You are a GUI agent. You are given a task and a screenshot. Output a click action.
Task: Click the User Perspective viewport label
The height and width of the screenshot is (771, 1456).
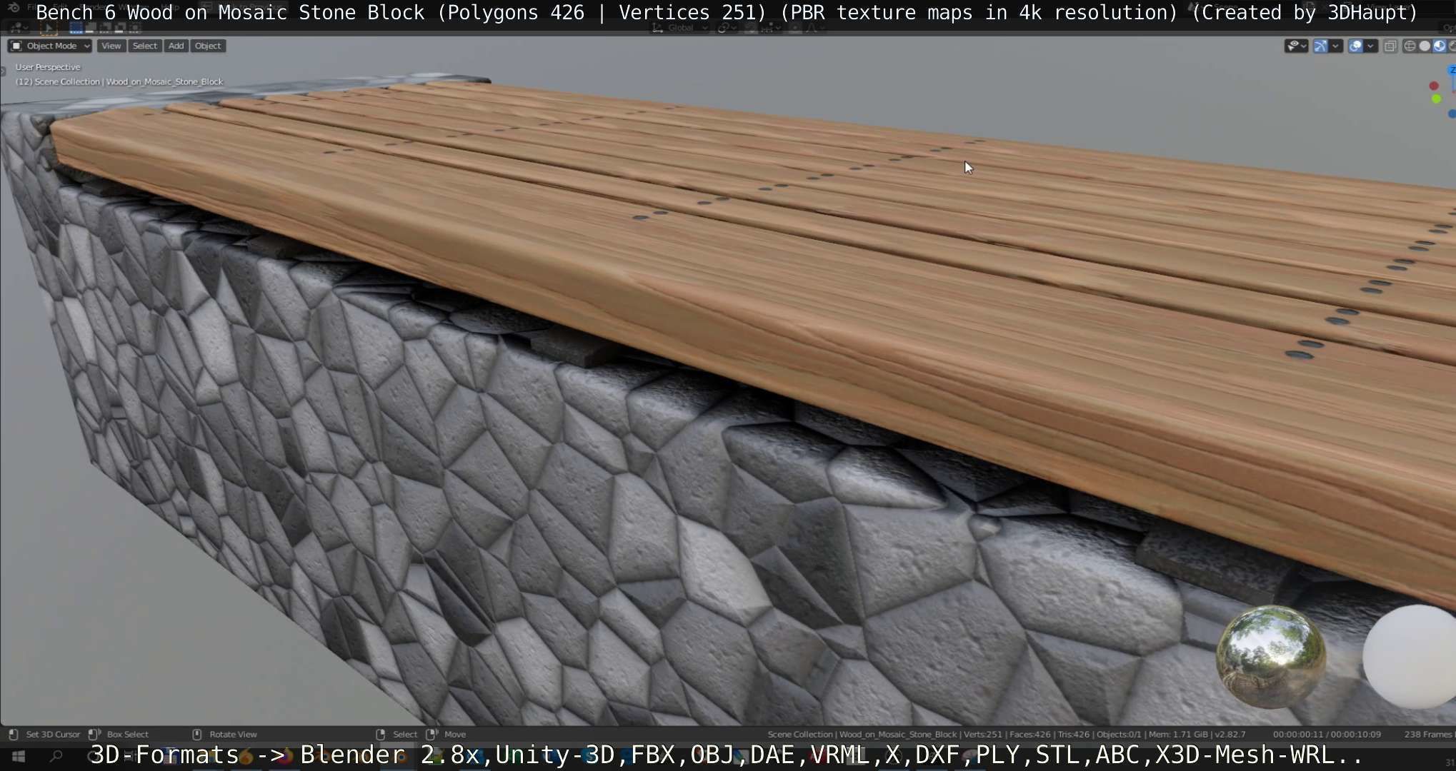click(x=48, y=67)
